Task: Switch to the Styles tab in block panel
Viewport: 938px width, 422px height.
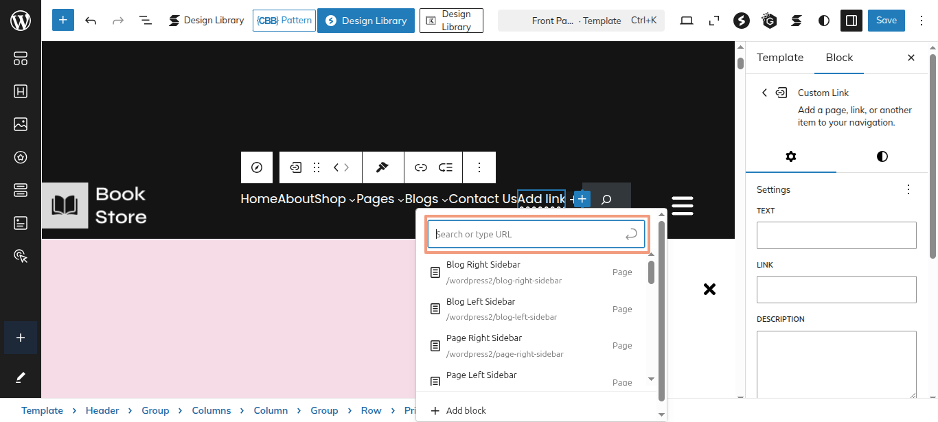Action: click(x=882, y=156)
